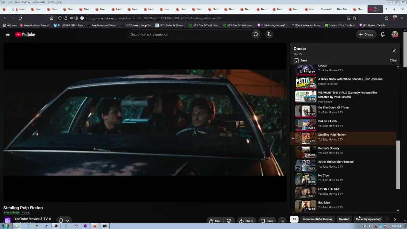Click the queue list scrollbar thumb
This screenshot has width=407, height=229.
click(x=398, y=165)
